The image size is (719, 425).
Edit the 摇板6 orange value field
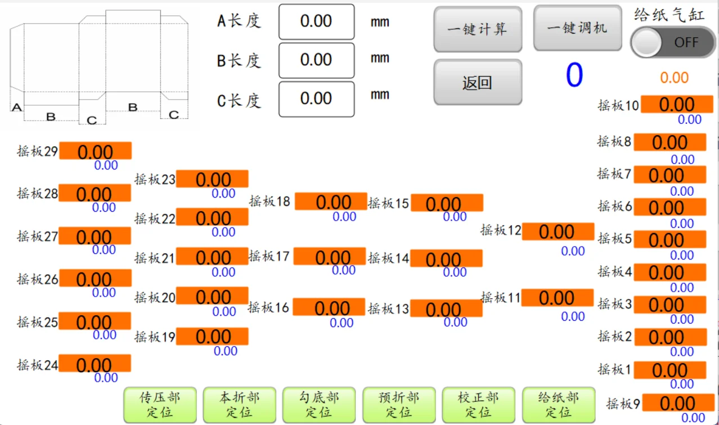(670, 208)
